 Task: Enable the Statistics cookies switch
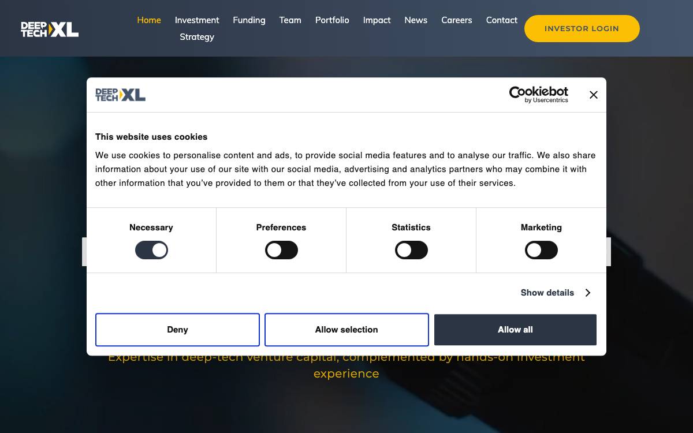click(x=411, y=250)
